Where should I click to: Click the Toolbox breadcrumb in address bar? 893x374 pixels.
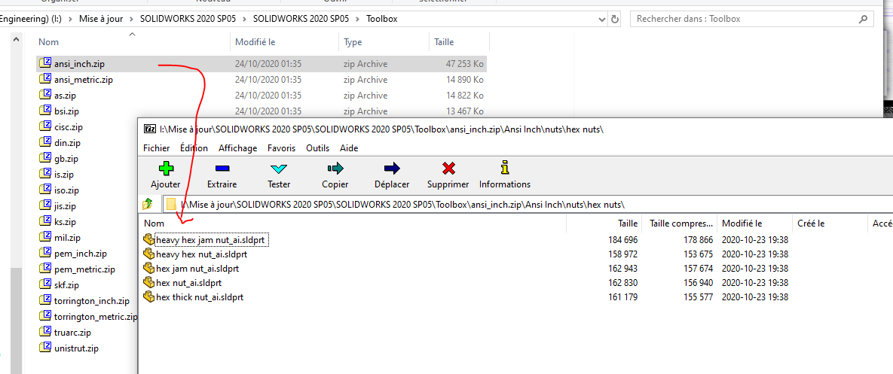(381, 19)
